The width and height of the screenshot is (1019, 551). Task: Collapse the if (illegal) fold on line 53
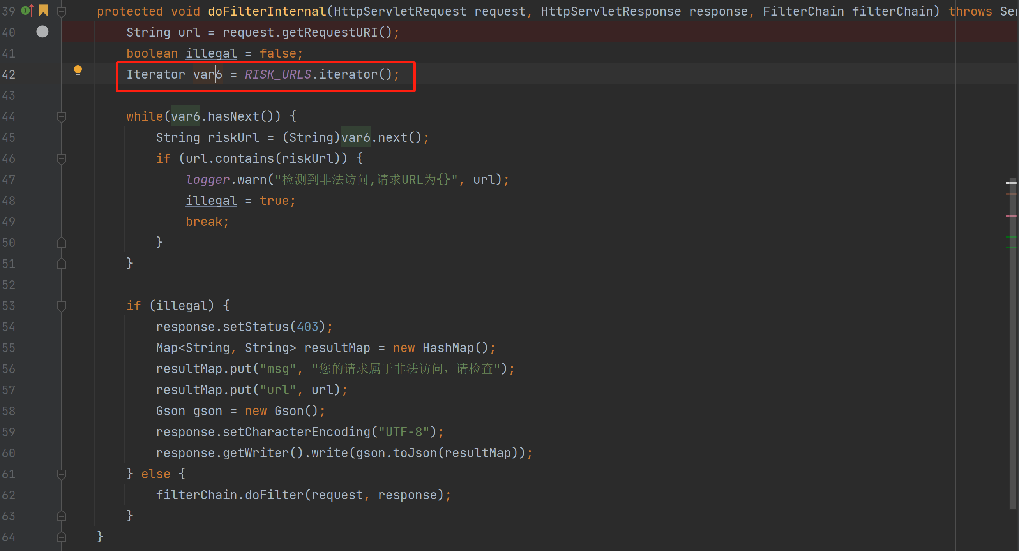point(61,306)
